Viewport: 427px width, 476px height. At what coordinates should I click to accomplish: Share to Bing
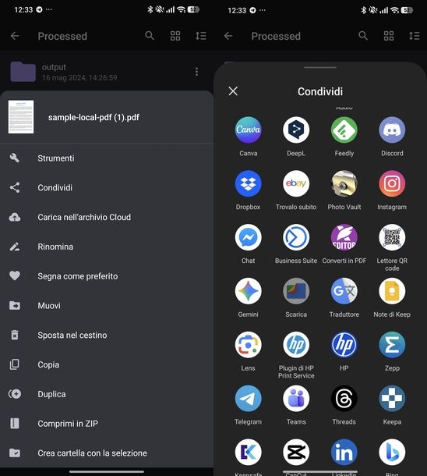(392, 453)
